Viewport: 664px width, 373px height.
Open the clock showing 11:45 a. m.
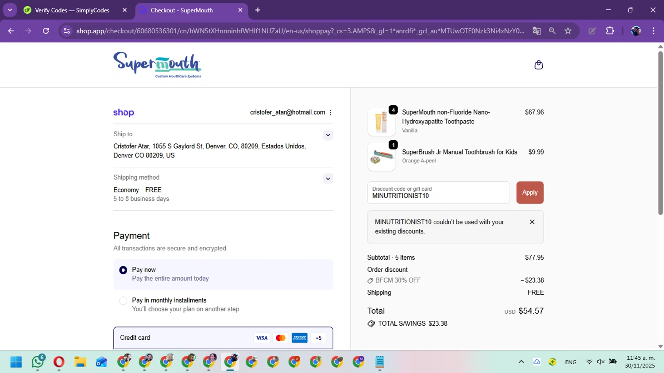(x=640, y=362)
